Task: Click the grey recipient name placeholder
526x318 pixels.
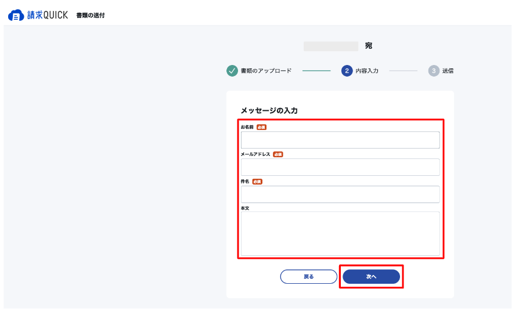Action: [x=331, y=46]
